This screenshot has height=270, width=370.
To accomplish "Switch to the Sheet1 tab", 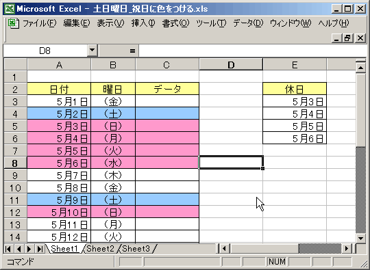I will tap(64, 249).
